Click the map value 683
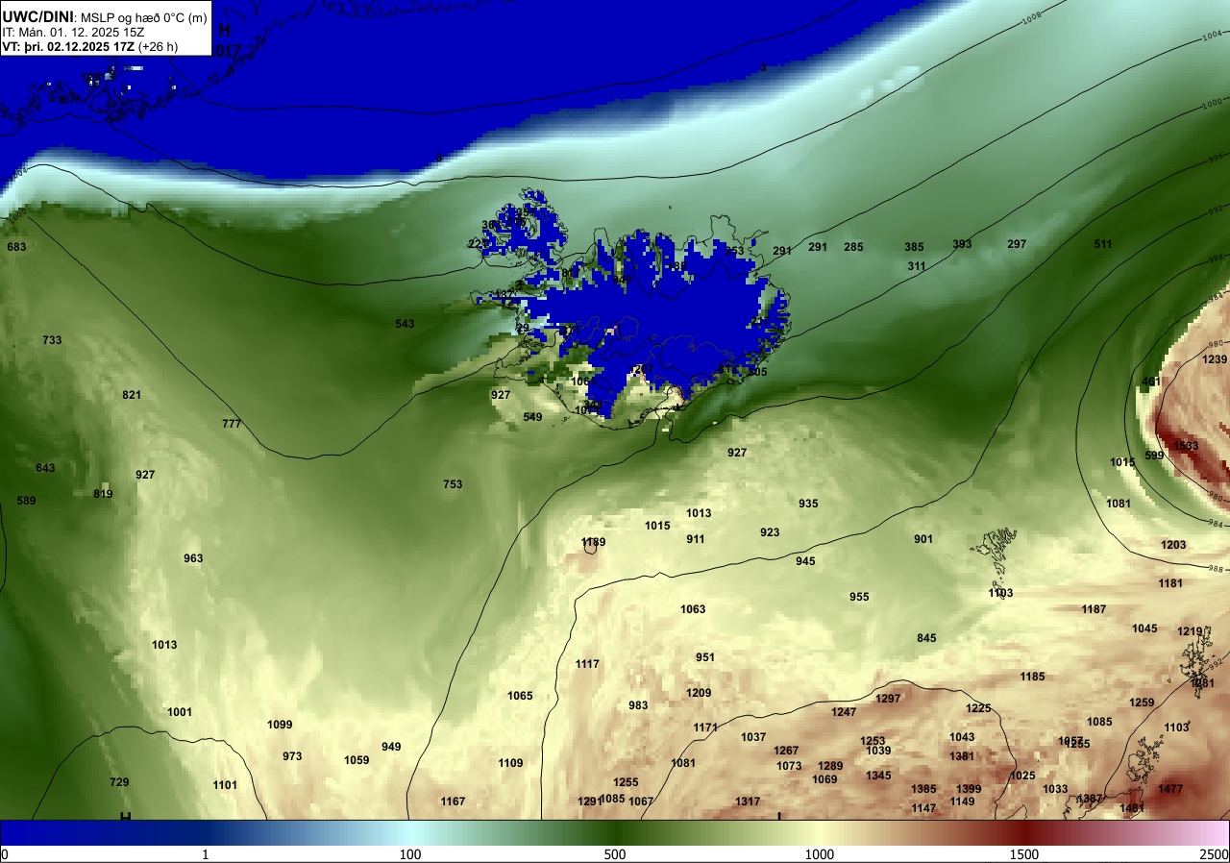 point(16,247)
